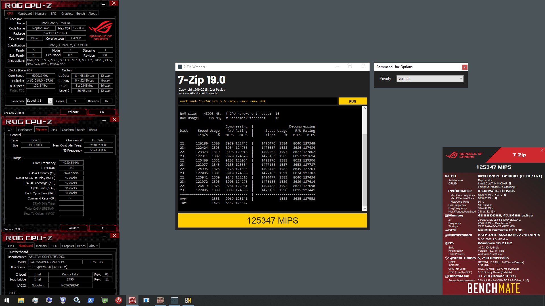Click the benchmark output scrollbar thumb
This screenshot has height=306, width=545.
tap(364, 170)
